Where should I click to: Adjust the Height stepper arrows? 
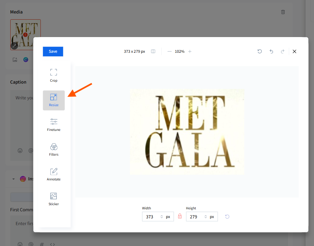(205, 217)
